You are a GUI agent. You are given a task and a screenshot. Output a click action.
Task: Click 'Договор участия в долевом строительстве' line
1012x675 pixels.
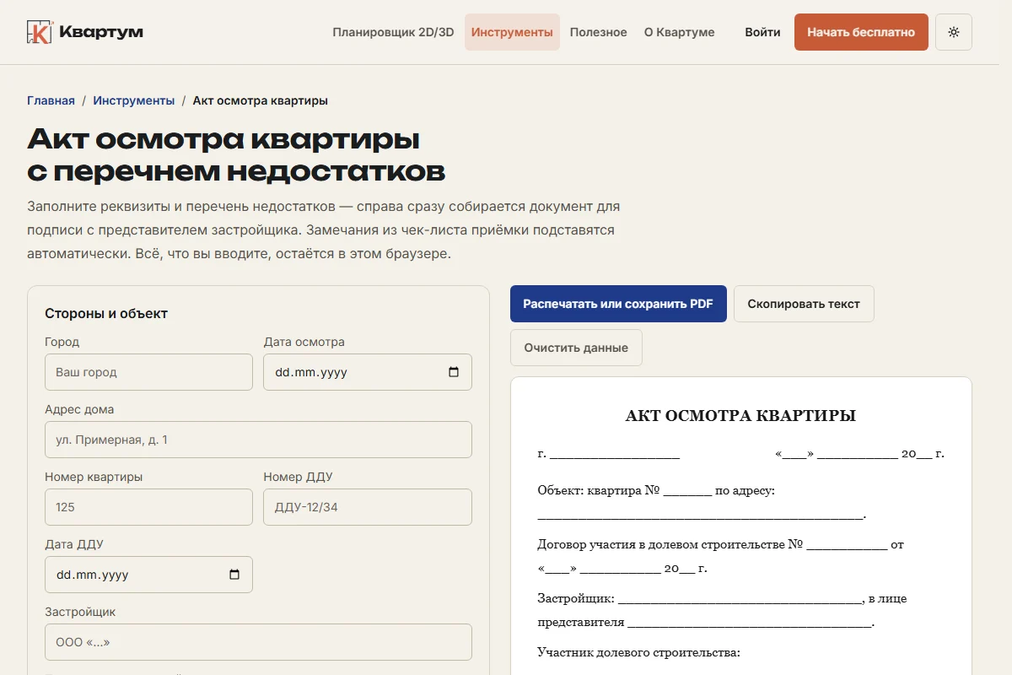click(x=720, y=544)
